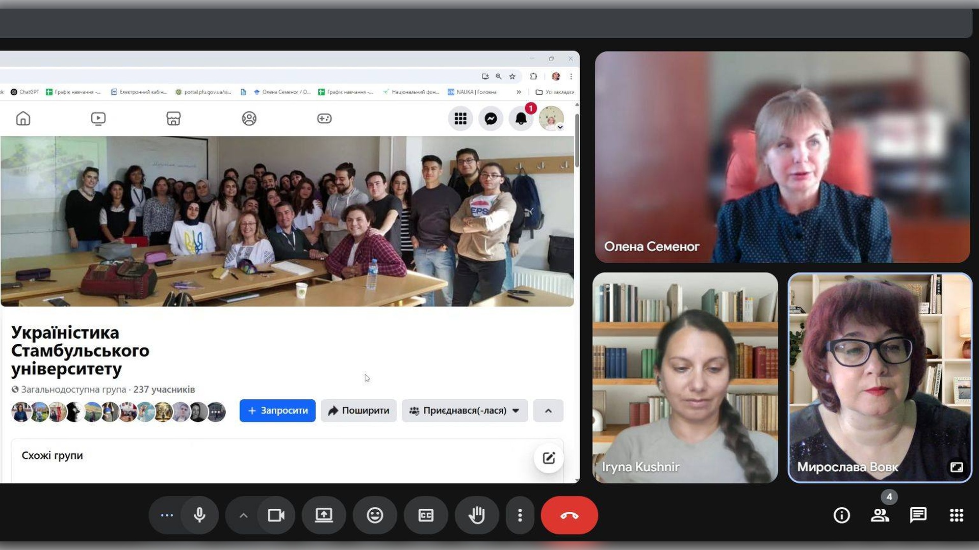Select Олена Семеног's video tile
This screenshot has width=979, height=550.
782,157
